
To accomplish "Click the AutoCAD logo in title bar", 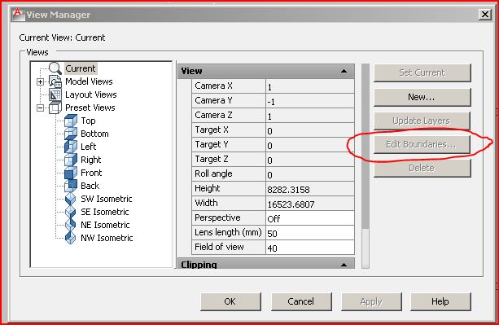I will tap(18, 14).
